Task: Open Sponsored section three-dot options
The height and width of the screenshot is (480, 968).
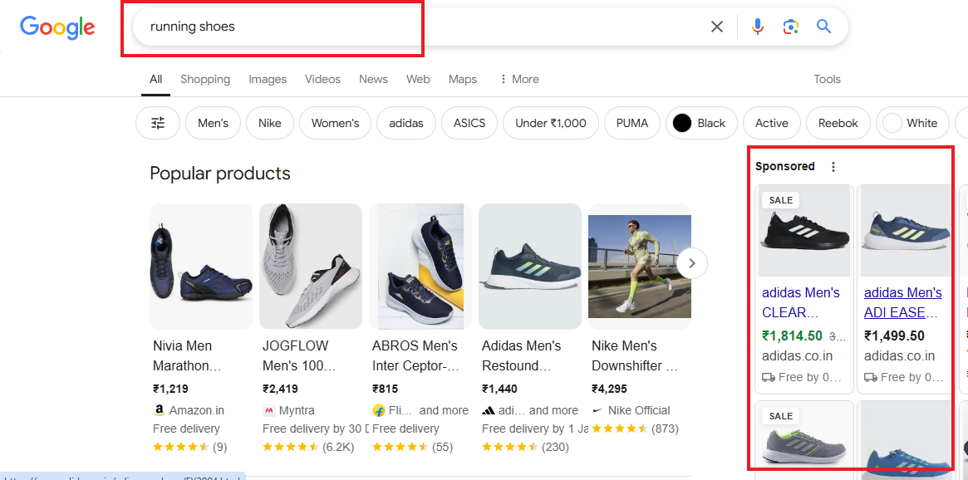Action: (833, 167)
